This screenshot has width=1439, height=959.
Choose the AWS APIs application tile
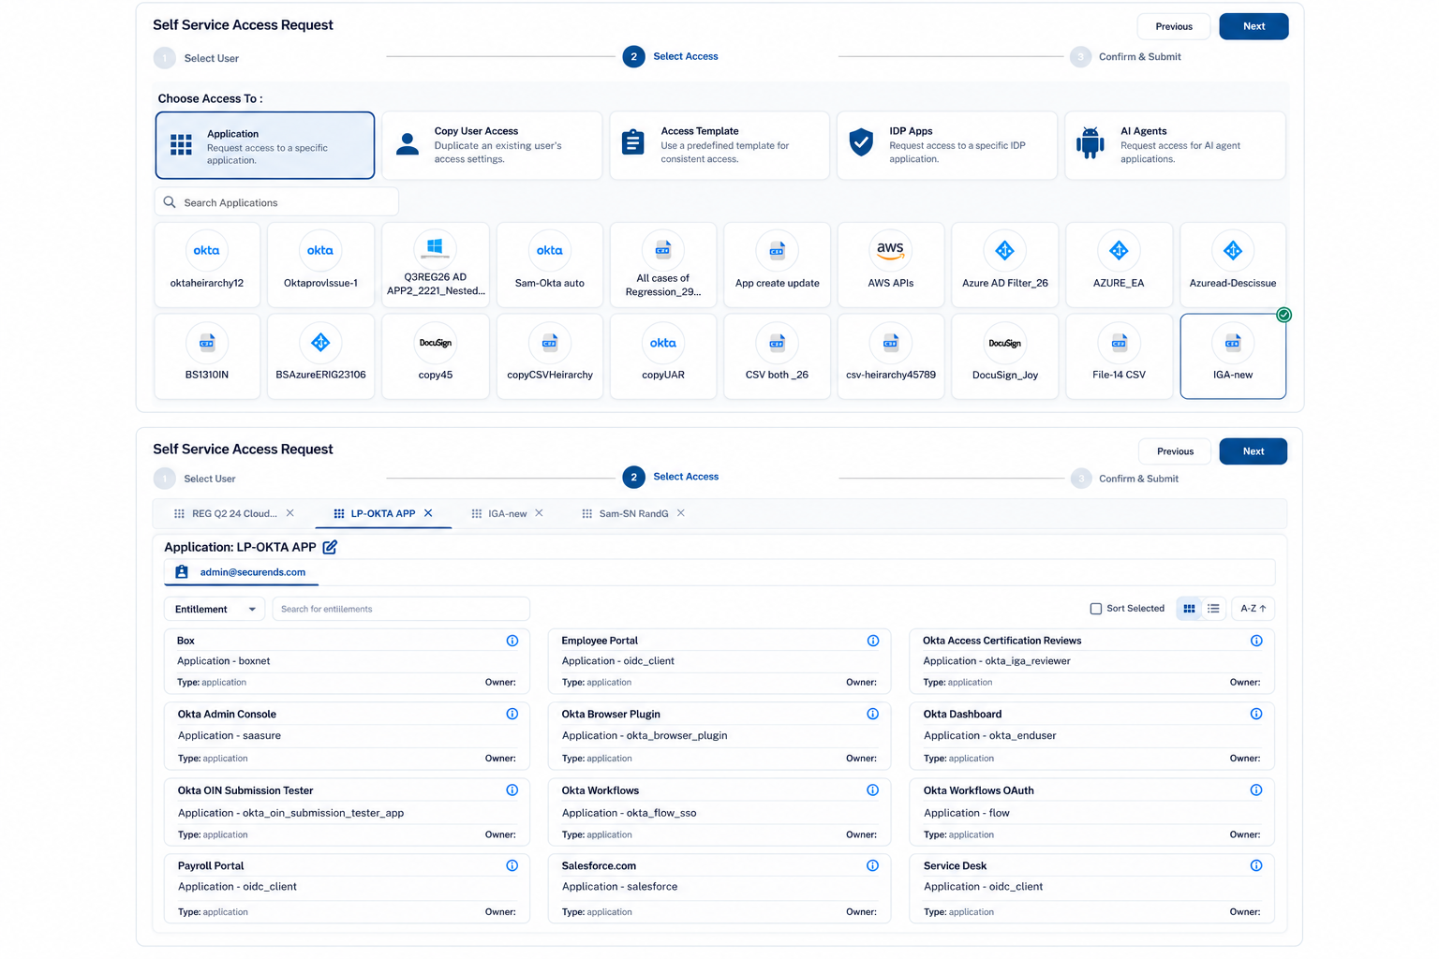point(890,265)
